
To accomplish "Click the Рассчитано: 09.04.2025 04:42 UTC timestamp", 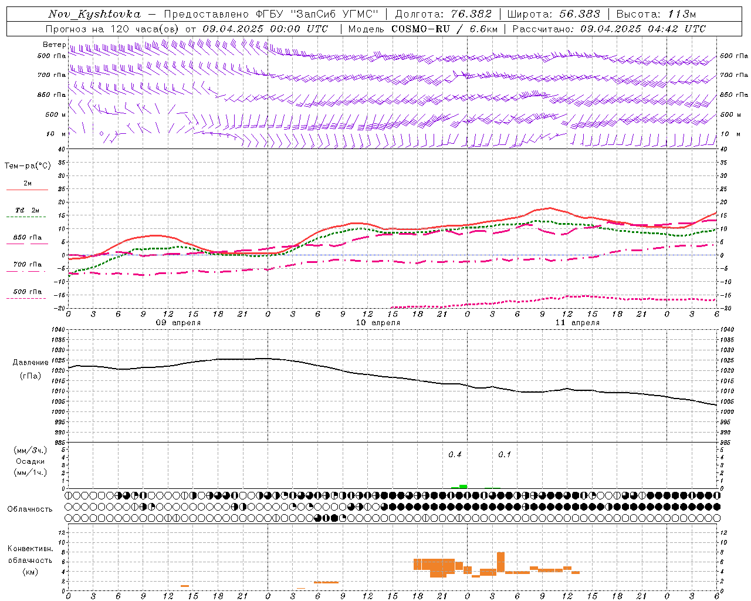I will 609,29.
